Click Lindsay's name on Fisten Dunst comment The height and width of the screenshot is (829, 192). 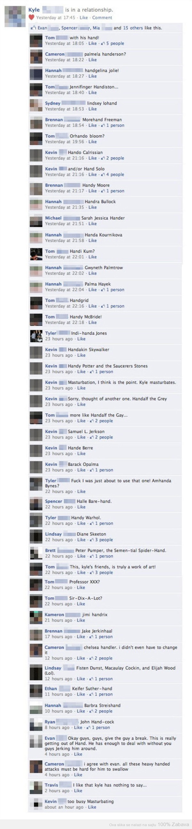coord(53,668)
